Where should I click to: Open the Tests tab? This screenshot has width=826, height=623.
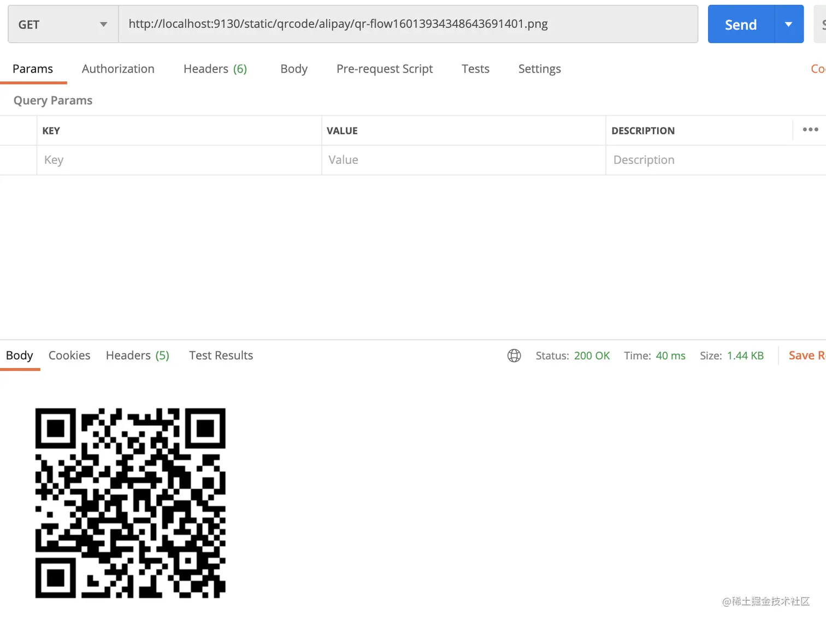click(x=475, y=69)
